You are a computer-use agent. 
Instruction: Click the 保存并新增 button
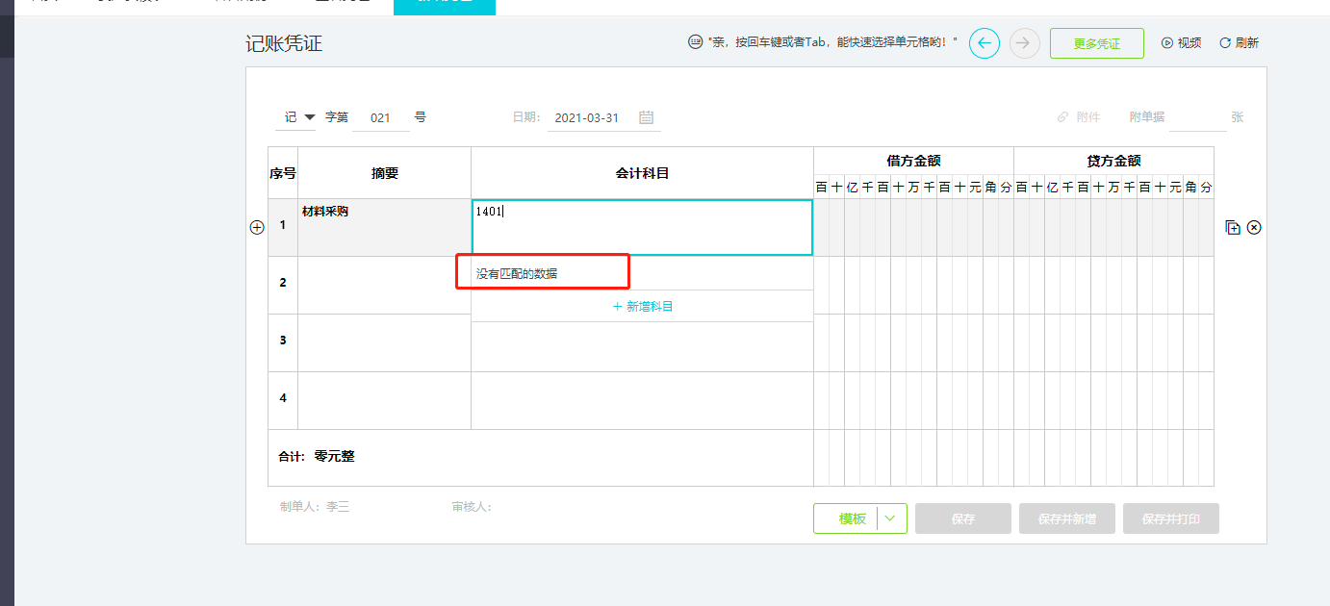coord(1067,518)
